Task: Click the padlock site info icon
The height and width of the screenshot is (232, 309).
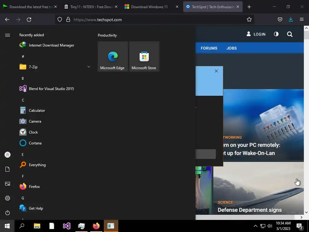Action: [x=68, y=20]
